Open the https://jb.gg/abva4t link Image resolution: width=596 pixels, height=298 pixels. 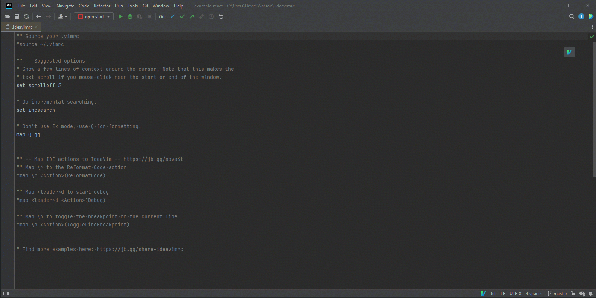[153, 159]
